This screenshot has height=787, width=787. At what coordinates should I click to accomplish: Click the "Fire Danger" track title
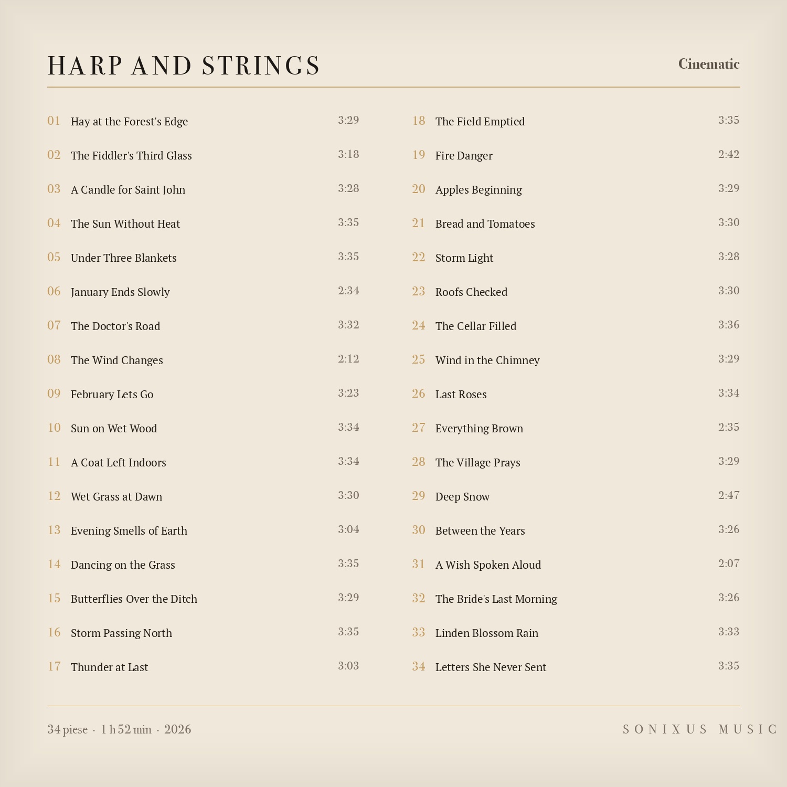point(464,156)
